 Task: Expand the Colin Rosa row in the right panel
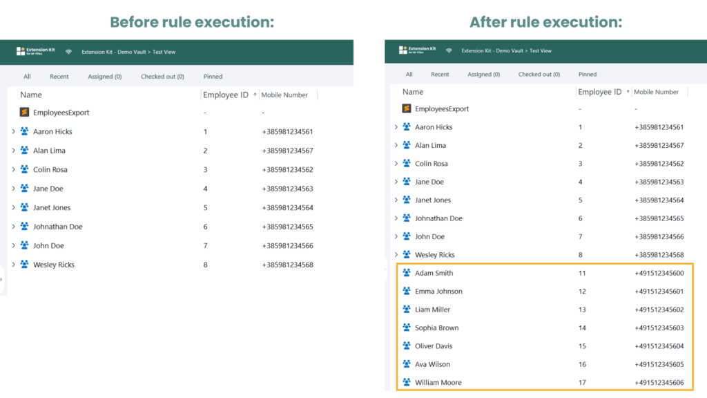pyautogui.click(x=396, y=163)
